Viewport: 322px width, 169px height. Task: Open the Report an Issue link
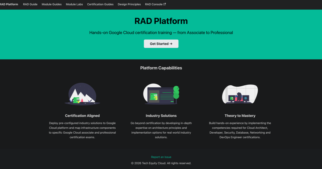[161, 157]
